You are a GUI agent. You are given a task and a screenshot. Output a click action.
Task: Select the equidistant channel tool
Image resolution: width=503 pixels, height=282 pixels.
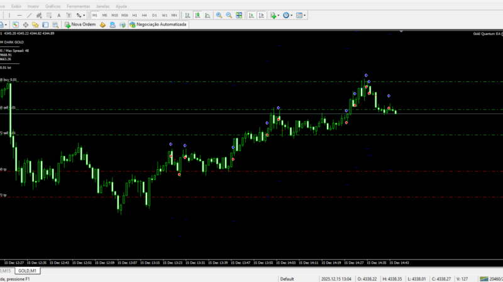pos(39,15)
